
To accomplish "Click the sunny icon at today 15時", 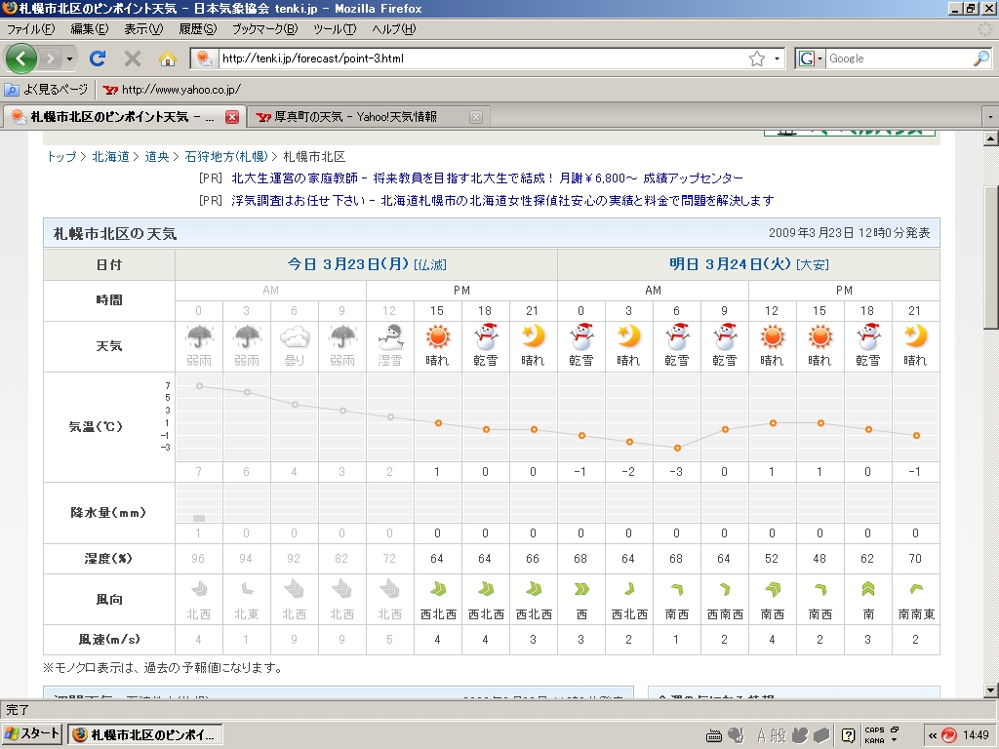I will click(438, 336).
